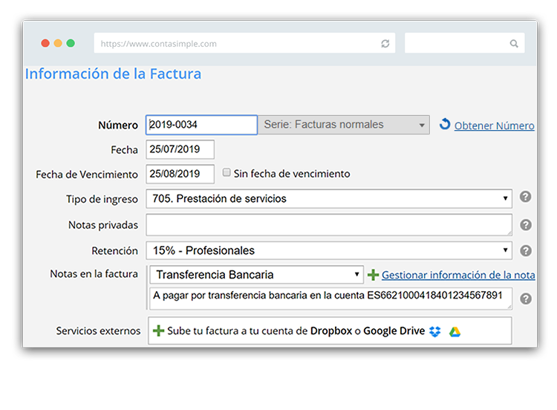Expand the Tipo de ingreso dropdown

[x=329, y=198]
